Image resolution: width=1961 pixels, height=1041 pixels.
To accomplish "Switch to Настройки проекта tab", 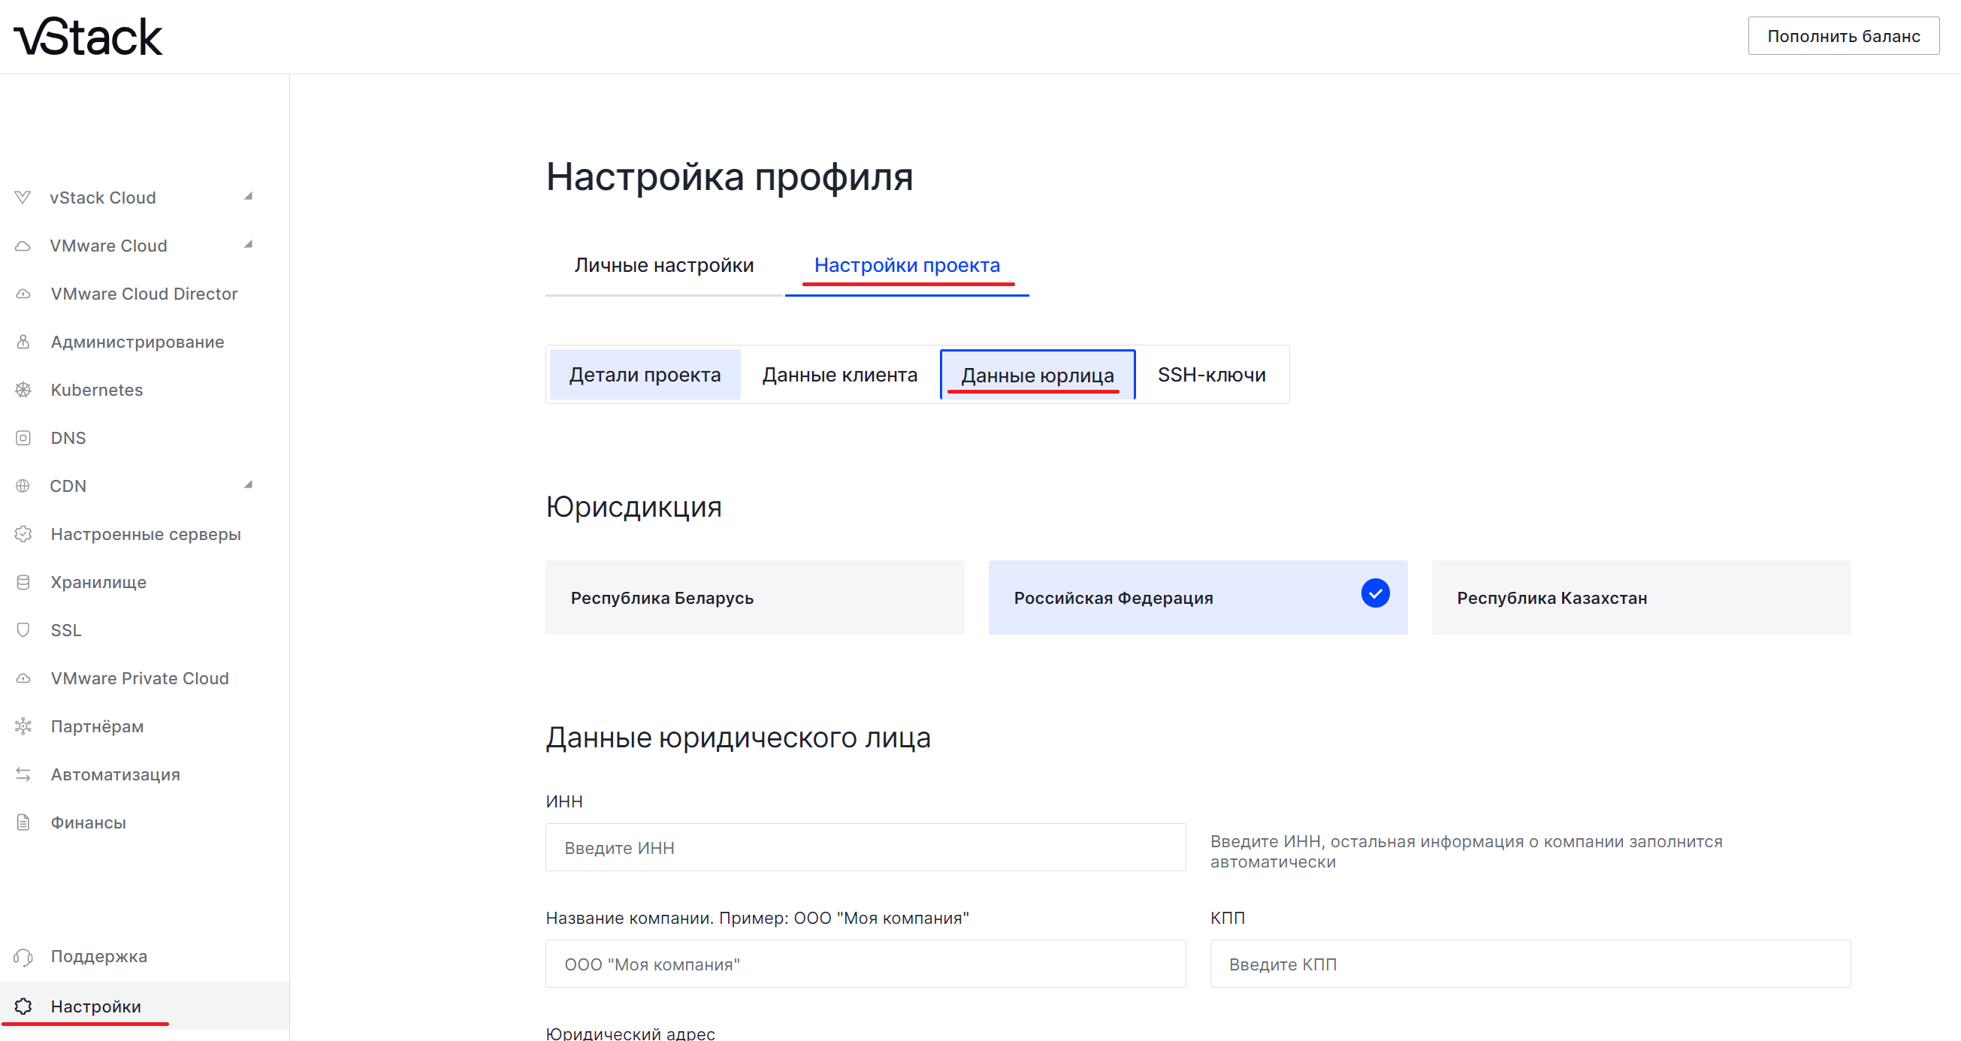I will coord(907,265).
